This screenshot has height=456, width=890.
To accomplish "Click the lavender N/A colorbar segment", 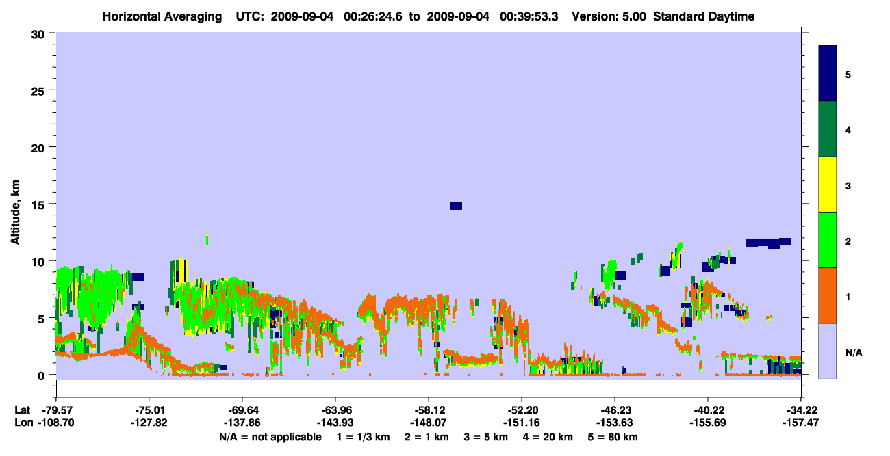I will point(828,351).
